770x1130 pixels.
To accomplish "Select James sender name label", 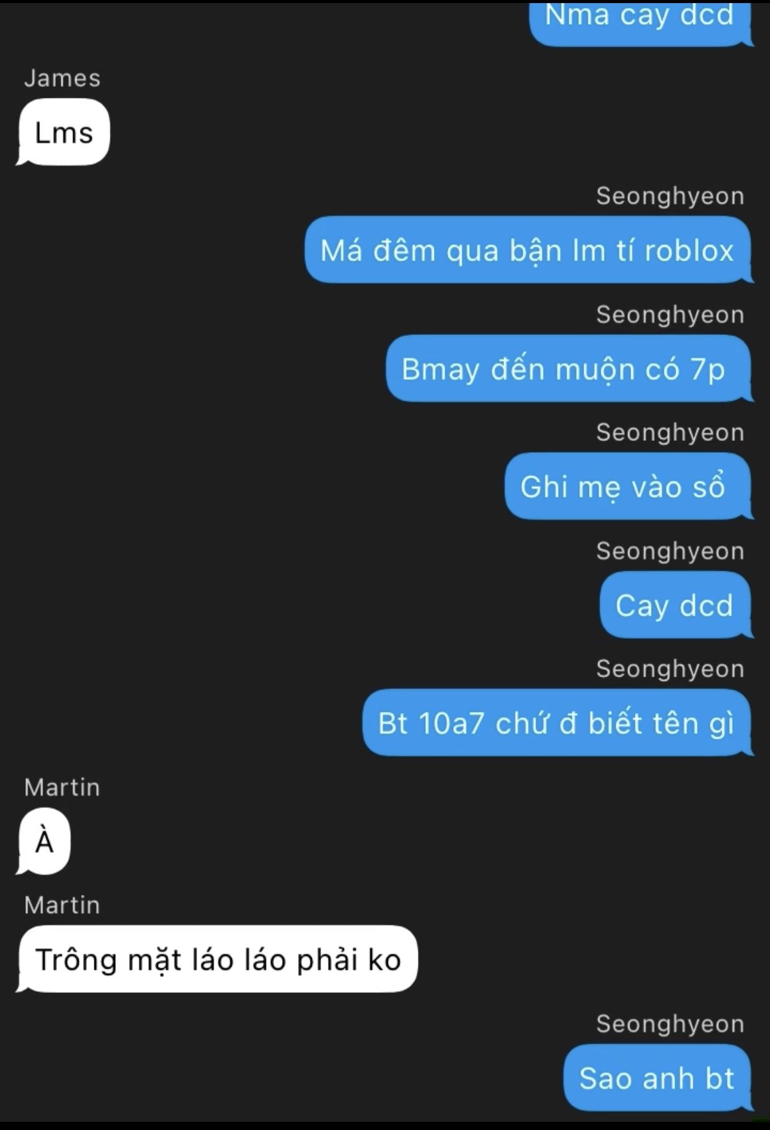I will pyautogui.click(x=62, y=79).
